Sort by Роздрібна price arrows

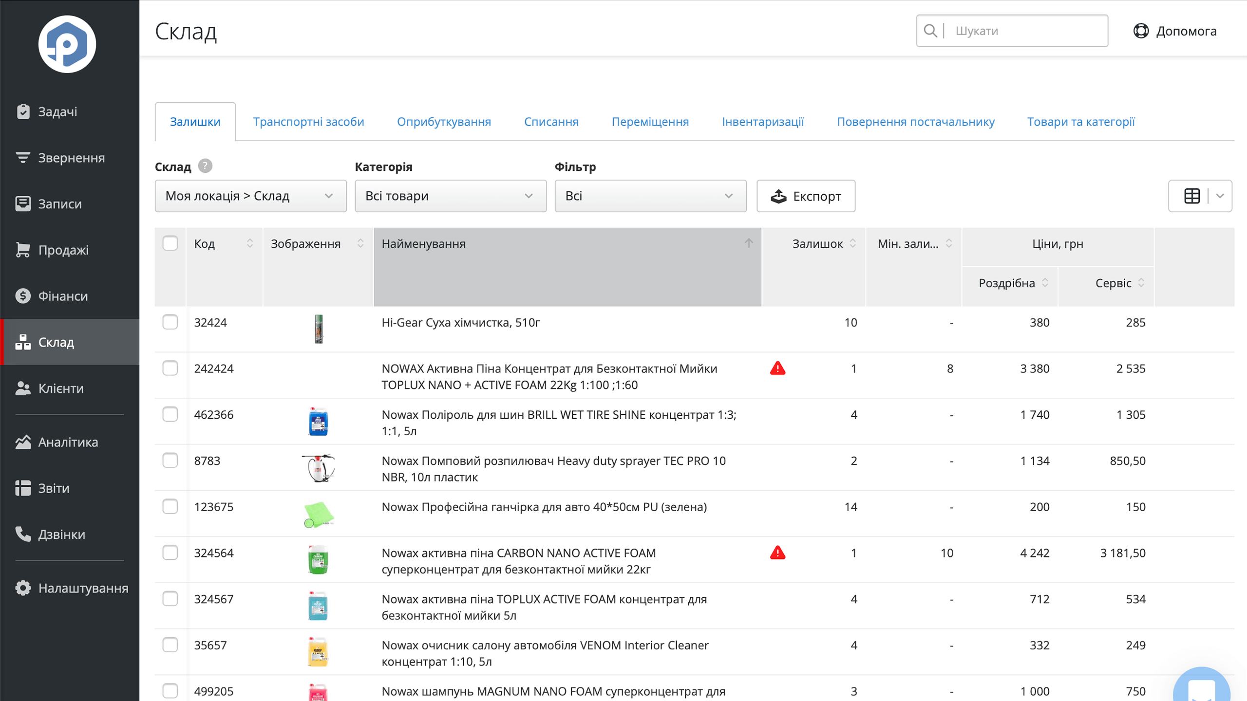coord(1045,283)
